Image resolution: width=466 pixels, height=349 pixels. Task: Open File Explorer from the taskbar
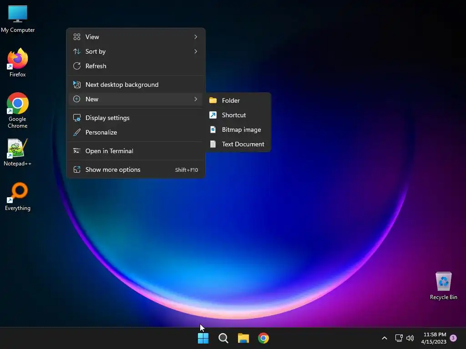243,338
